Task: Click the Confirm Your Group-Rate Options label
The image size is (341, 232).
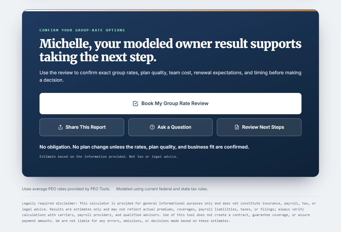Action: (x=82, y=30)
